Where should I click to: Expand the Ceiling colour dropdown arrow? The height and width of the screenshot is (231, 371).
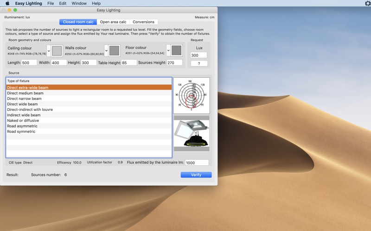[x=49, y=51]
